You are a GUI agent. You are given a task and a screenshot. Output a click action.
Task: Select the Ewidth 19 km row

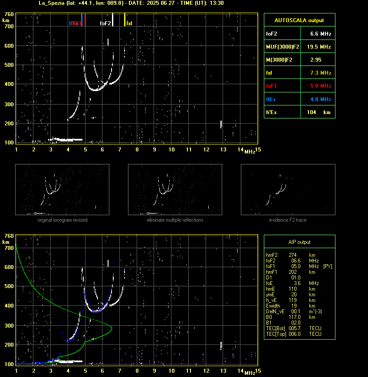tap(291, 306)
